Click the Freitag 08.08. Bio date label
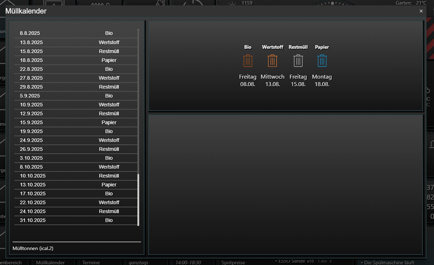Screen dimensions: 434x265 (248, 81)
